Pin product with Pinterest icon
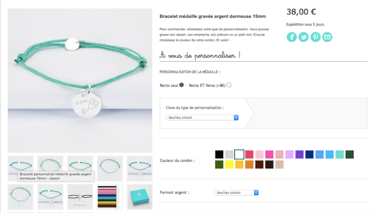This screenshot has width=377, height=213. 316,37
